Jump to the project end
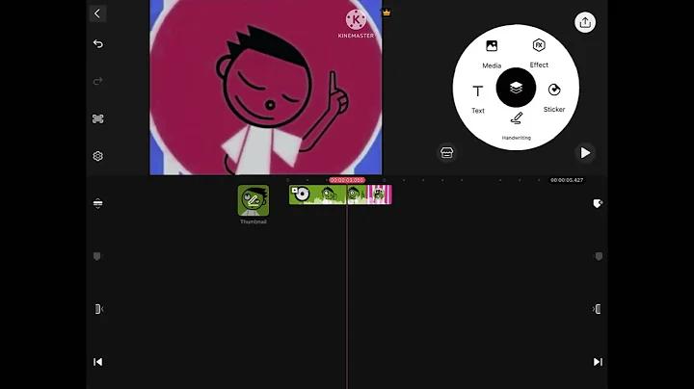The image size is (694, 389). (598, 362)
